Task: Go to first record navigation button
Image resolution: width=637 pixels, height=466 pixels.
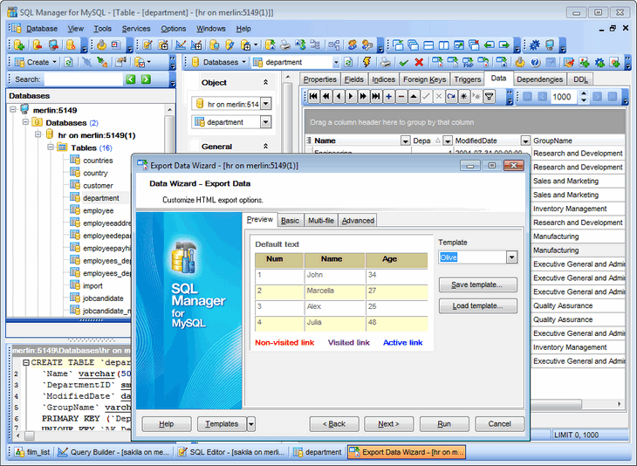Action: [313, 97]
